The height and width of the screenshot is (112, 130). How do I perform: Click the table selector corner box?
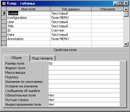click(4, 9)
